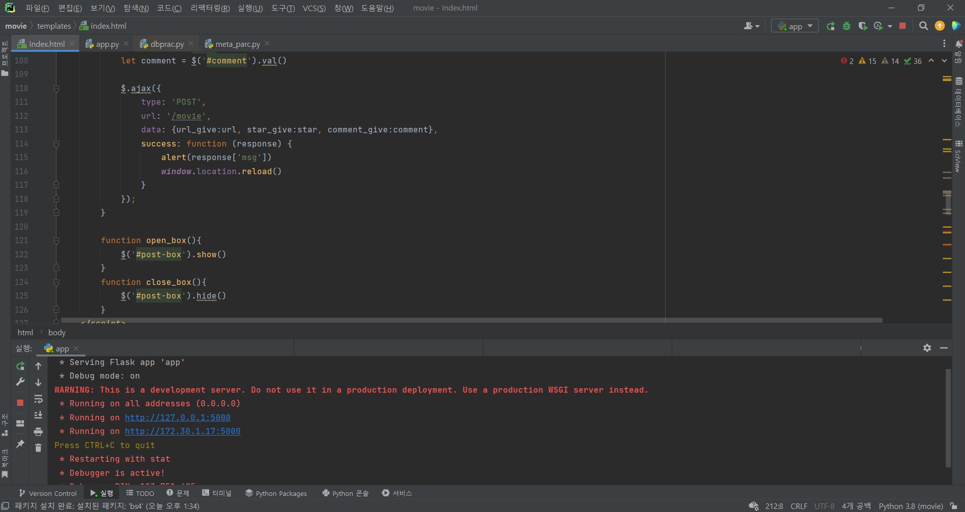The image size is (965, 512).
Task: Open the editor tabs more-options menu
Action: [x=944, y=44]
